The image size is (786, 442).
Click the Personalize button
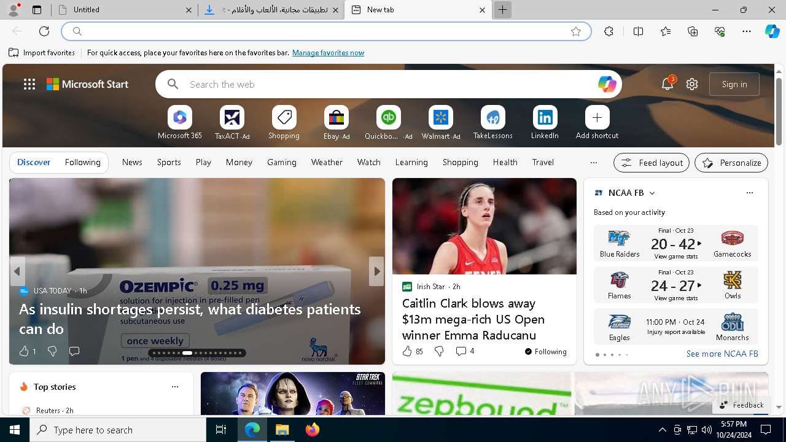coord(731,163)
